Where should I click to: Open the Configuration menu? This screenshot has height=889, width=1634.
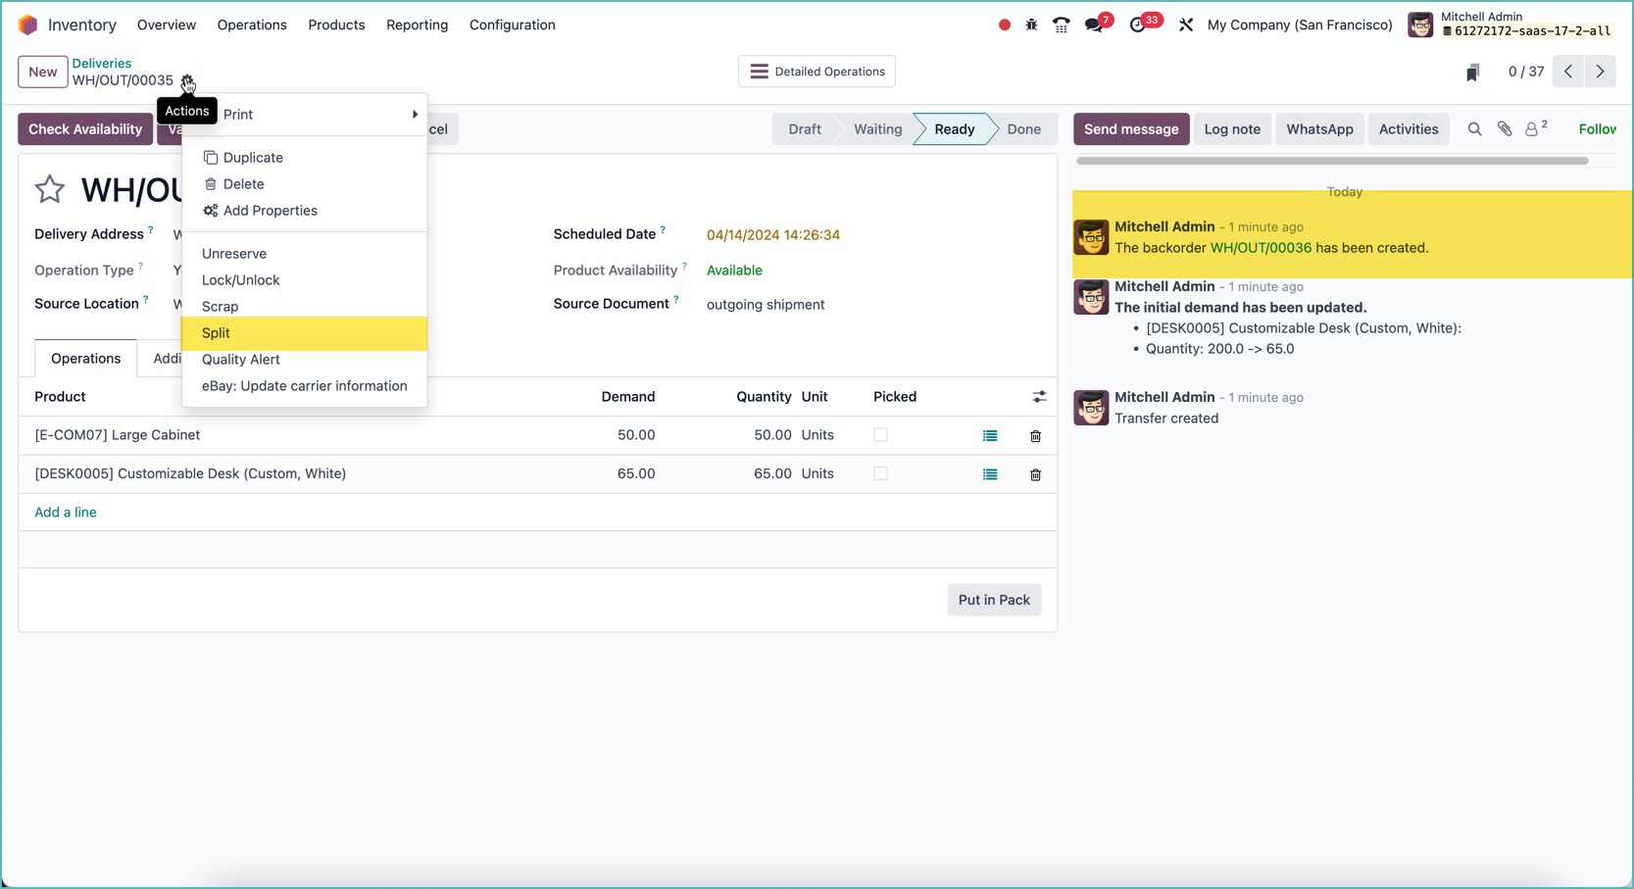tap(512, 25)
